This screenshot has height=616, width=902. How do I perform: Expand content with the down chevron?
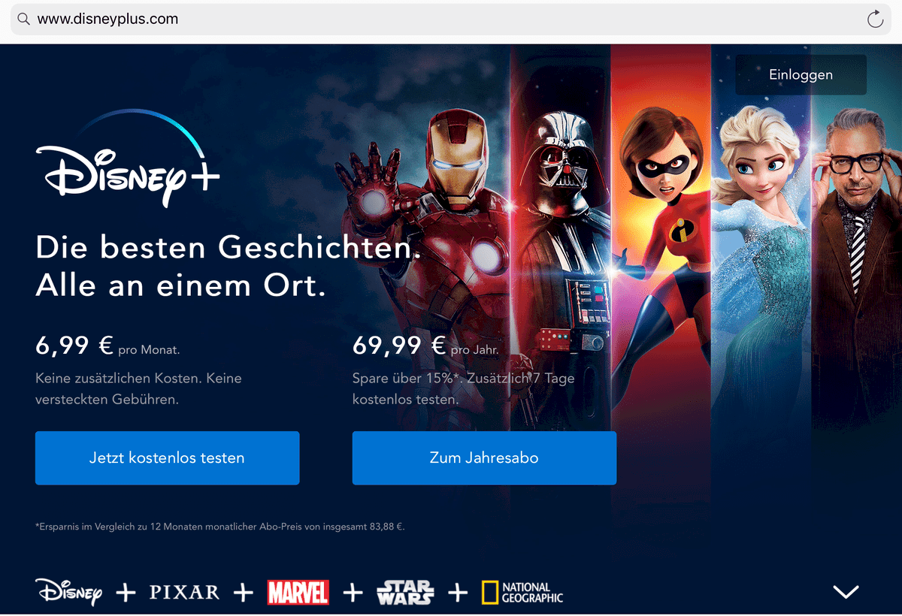click(846, 592)
